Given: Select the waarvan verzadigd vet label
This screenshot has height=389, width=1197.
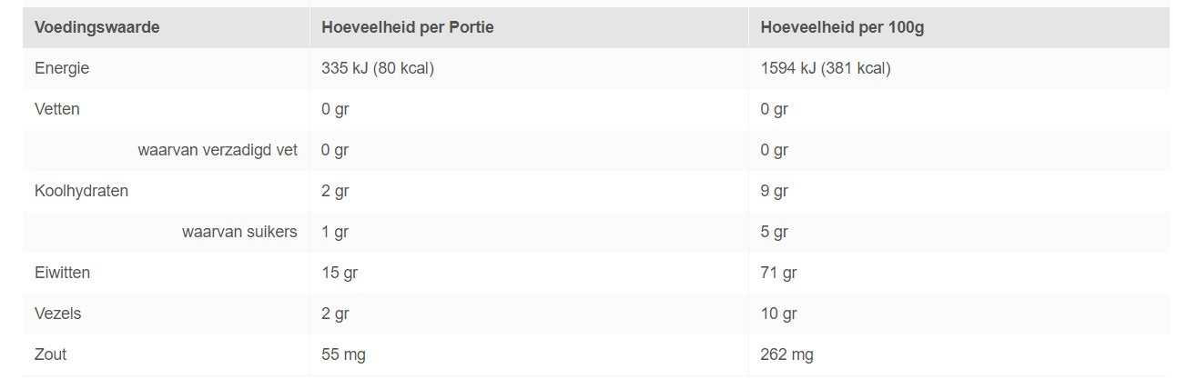Looking at the screenshot, I should coord(218,150).
